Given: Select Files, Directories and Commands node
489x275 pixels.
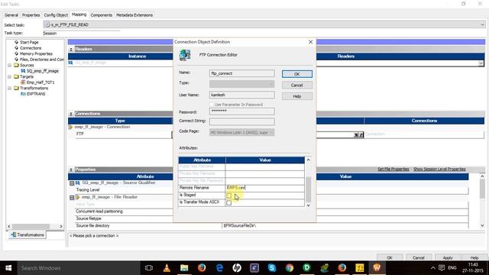Looking at the screenshot, I should [42, 60].
